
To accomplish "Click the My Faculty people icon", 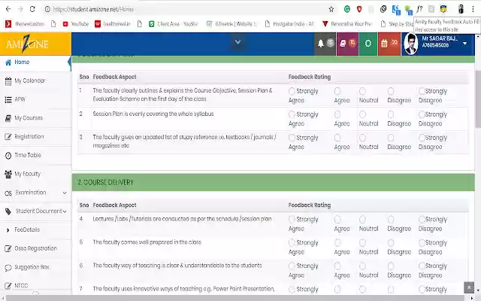I will pos(8,174).
